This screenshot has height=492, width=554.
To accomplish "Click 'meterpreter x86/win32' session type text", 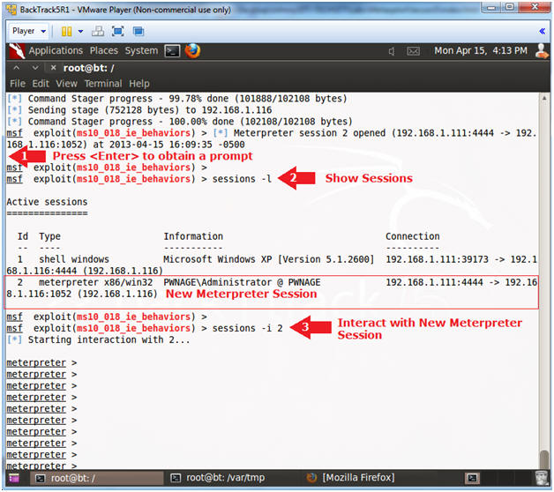I will point(95,282).
